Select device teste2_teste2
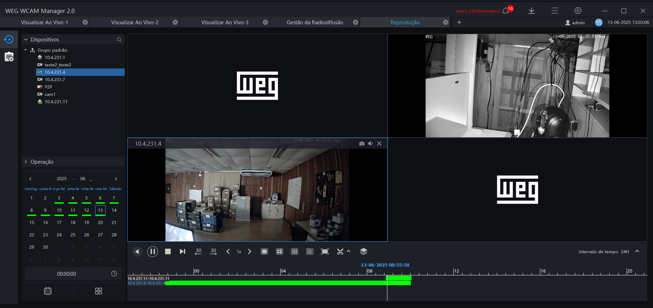 point(58,65)
